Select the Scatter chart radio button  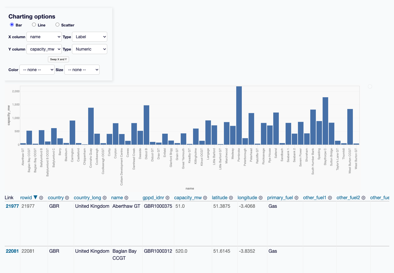[57, 25]
